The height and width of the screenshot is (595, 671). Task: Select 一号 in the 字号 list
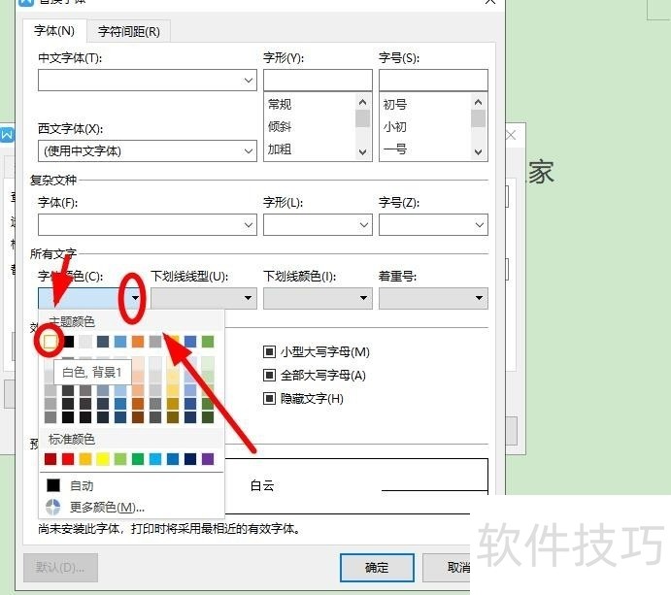click(x=395, y=149)
